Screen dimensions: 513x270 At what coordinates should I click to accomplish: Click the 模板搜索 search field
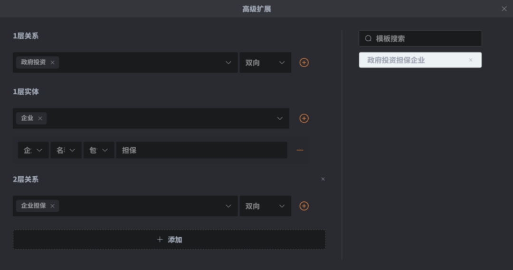tap(425, 38)
